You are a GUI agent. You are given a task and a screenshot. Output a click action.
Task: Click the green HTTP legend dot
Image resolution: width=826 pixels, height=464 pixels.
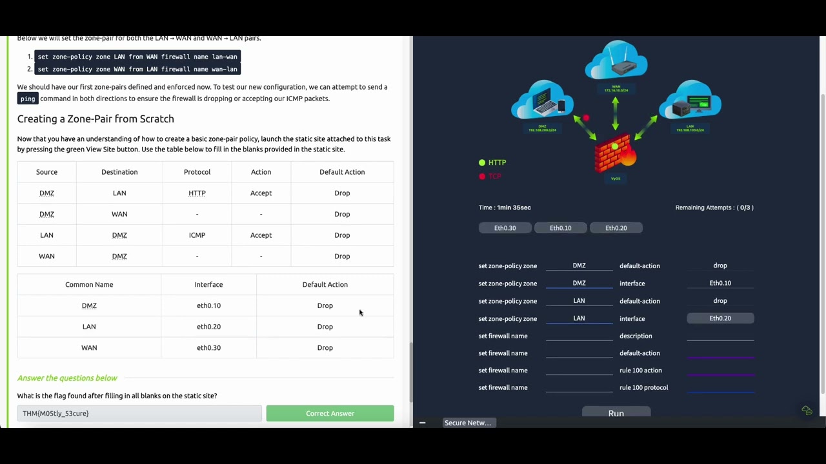coord(482,163)
